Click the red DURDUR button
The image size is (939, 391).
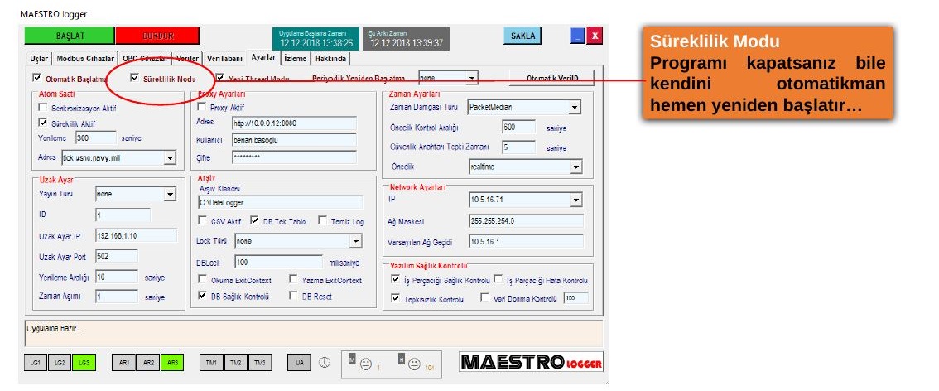point(157,36)
